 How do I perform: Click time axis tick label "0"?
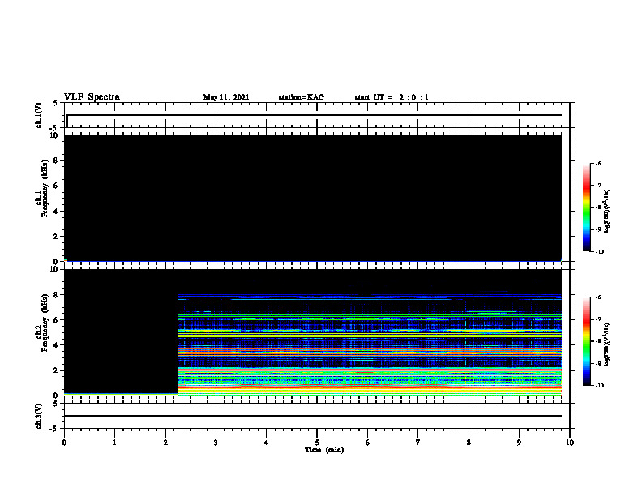[x=64, y=443]
